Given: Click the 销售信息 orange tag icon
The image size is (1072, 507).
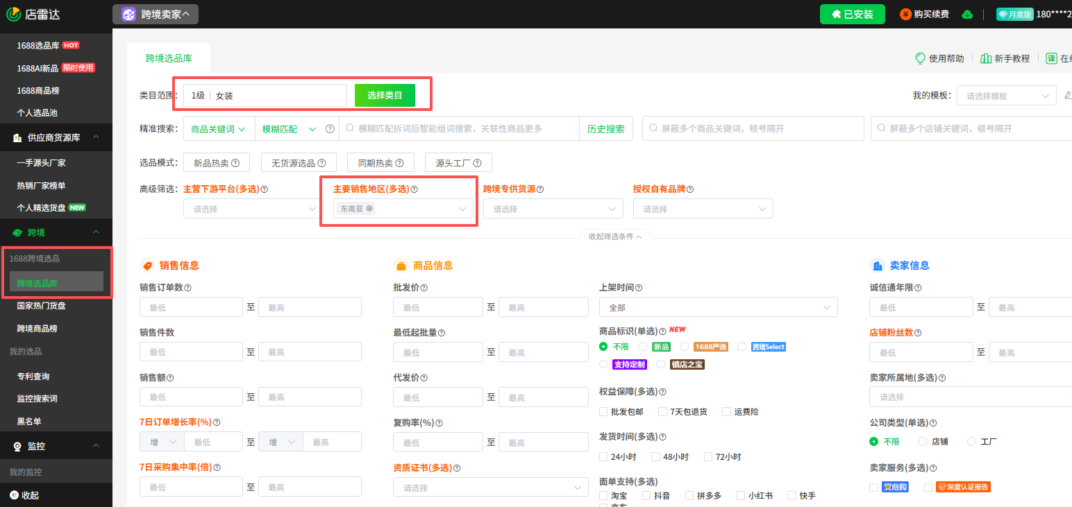Looking at the screenshot, I should point(147,266).
